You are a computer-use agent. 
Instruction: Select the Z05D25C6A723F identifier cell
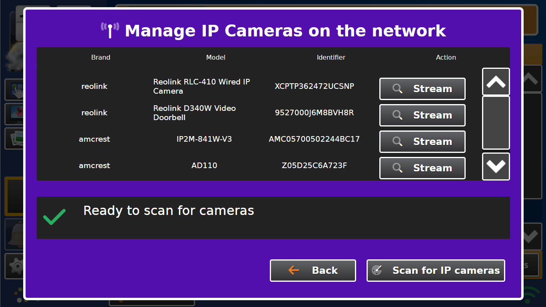pos(314,166)
